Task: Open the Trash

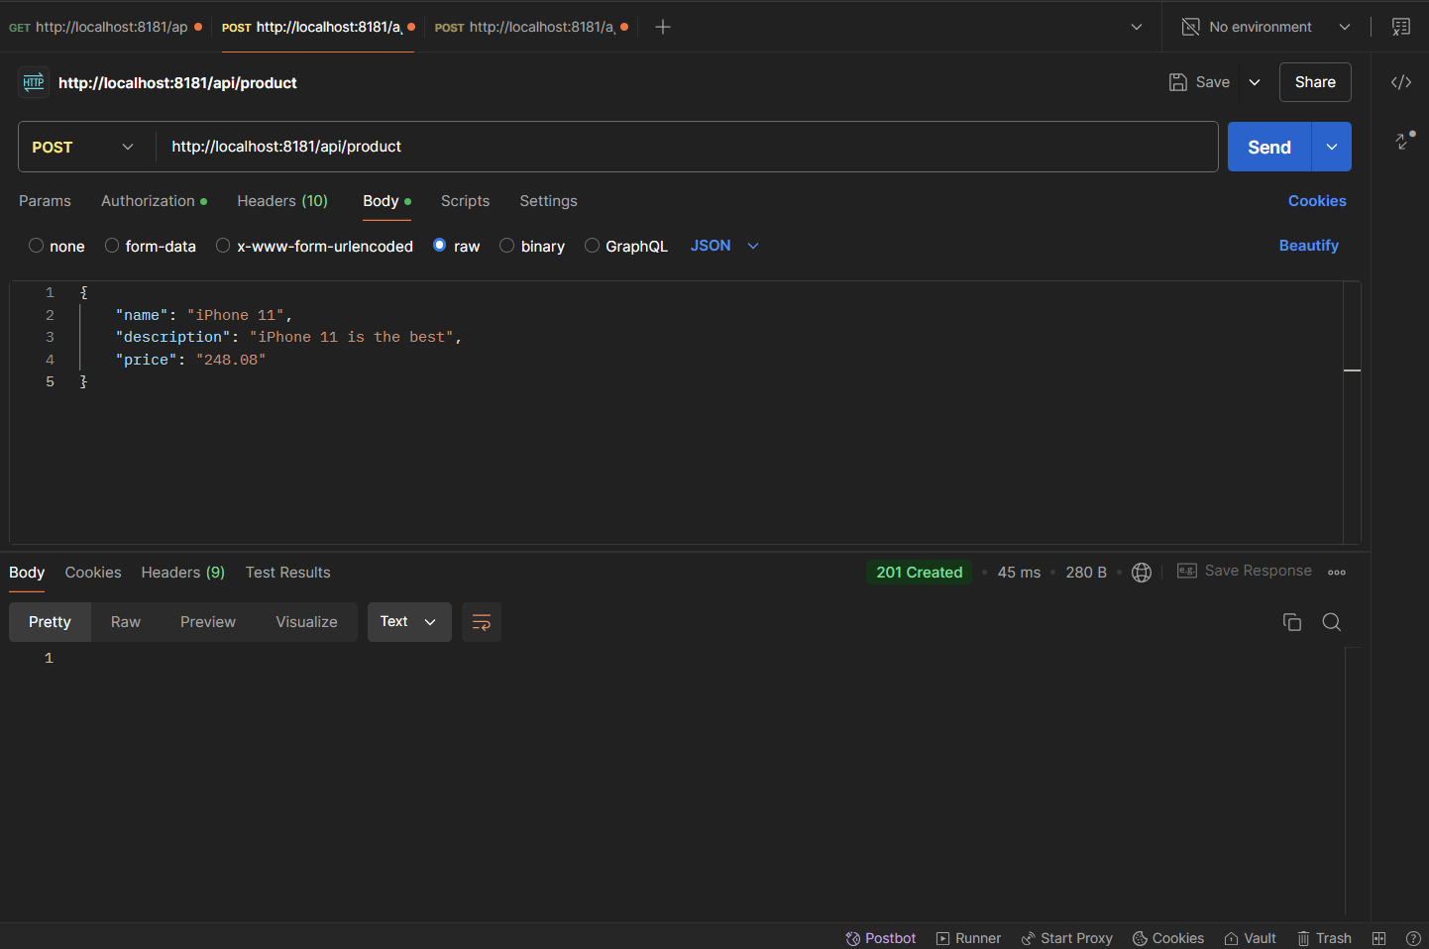Action: [x=1324, y=938]
